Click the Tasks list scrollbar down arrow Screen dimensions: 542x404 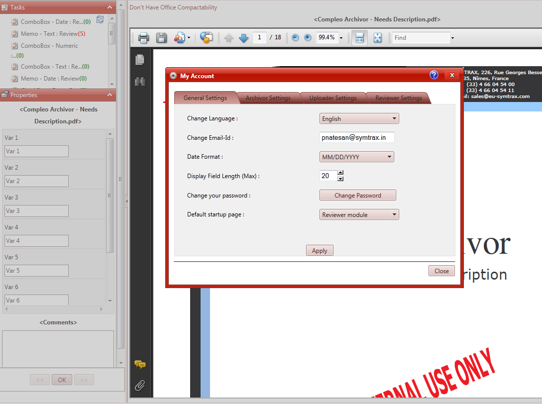[111, 84]
